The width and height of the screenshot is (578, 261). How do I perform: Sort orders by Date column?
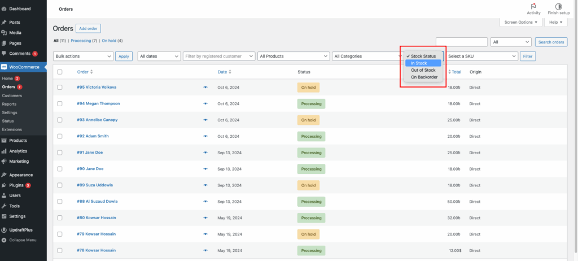pyautogui.click(x=225, y=72)
